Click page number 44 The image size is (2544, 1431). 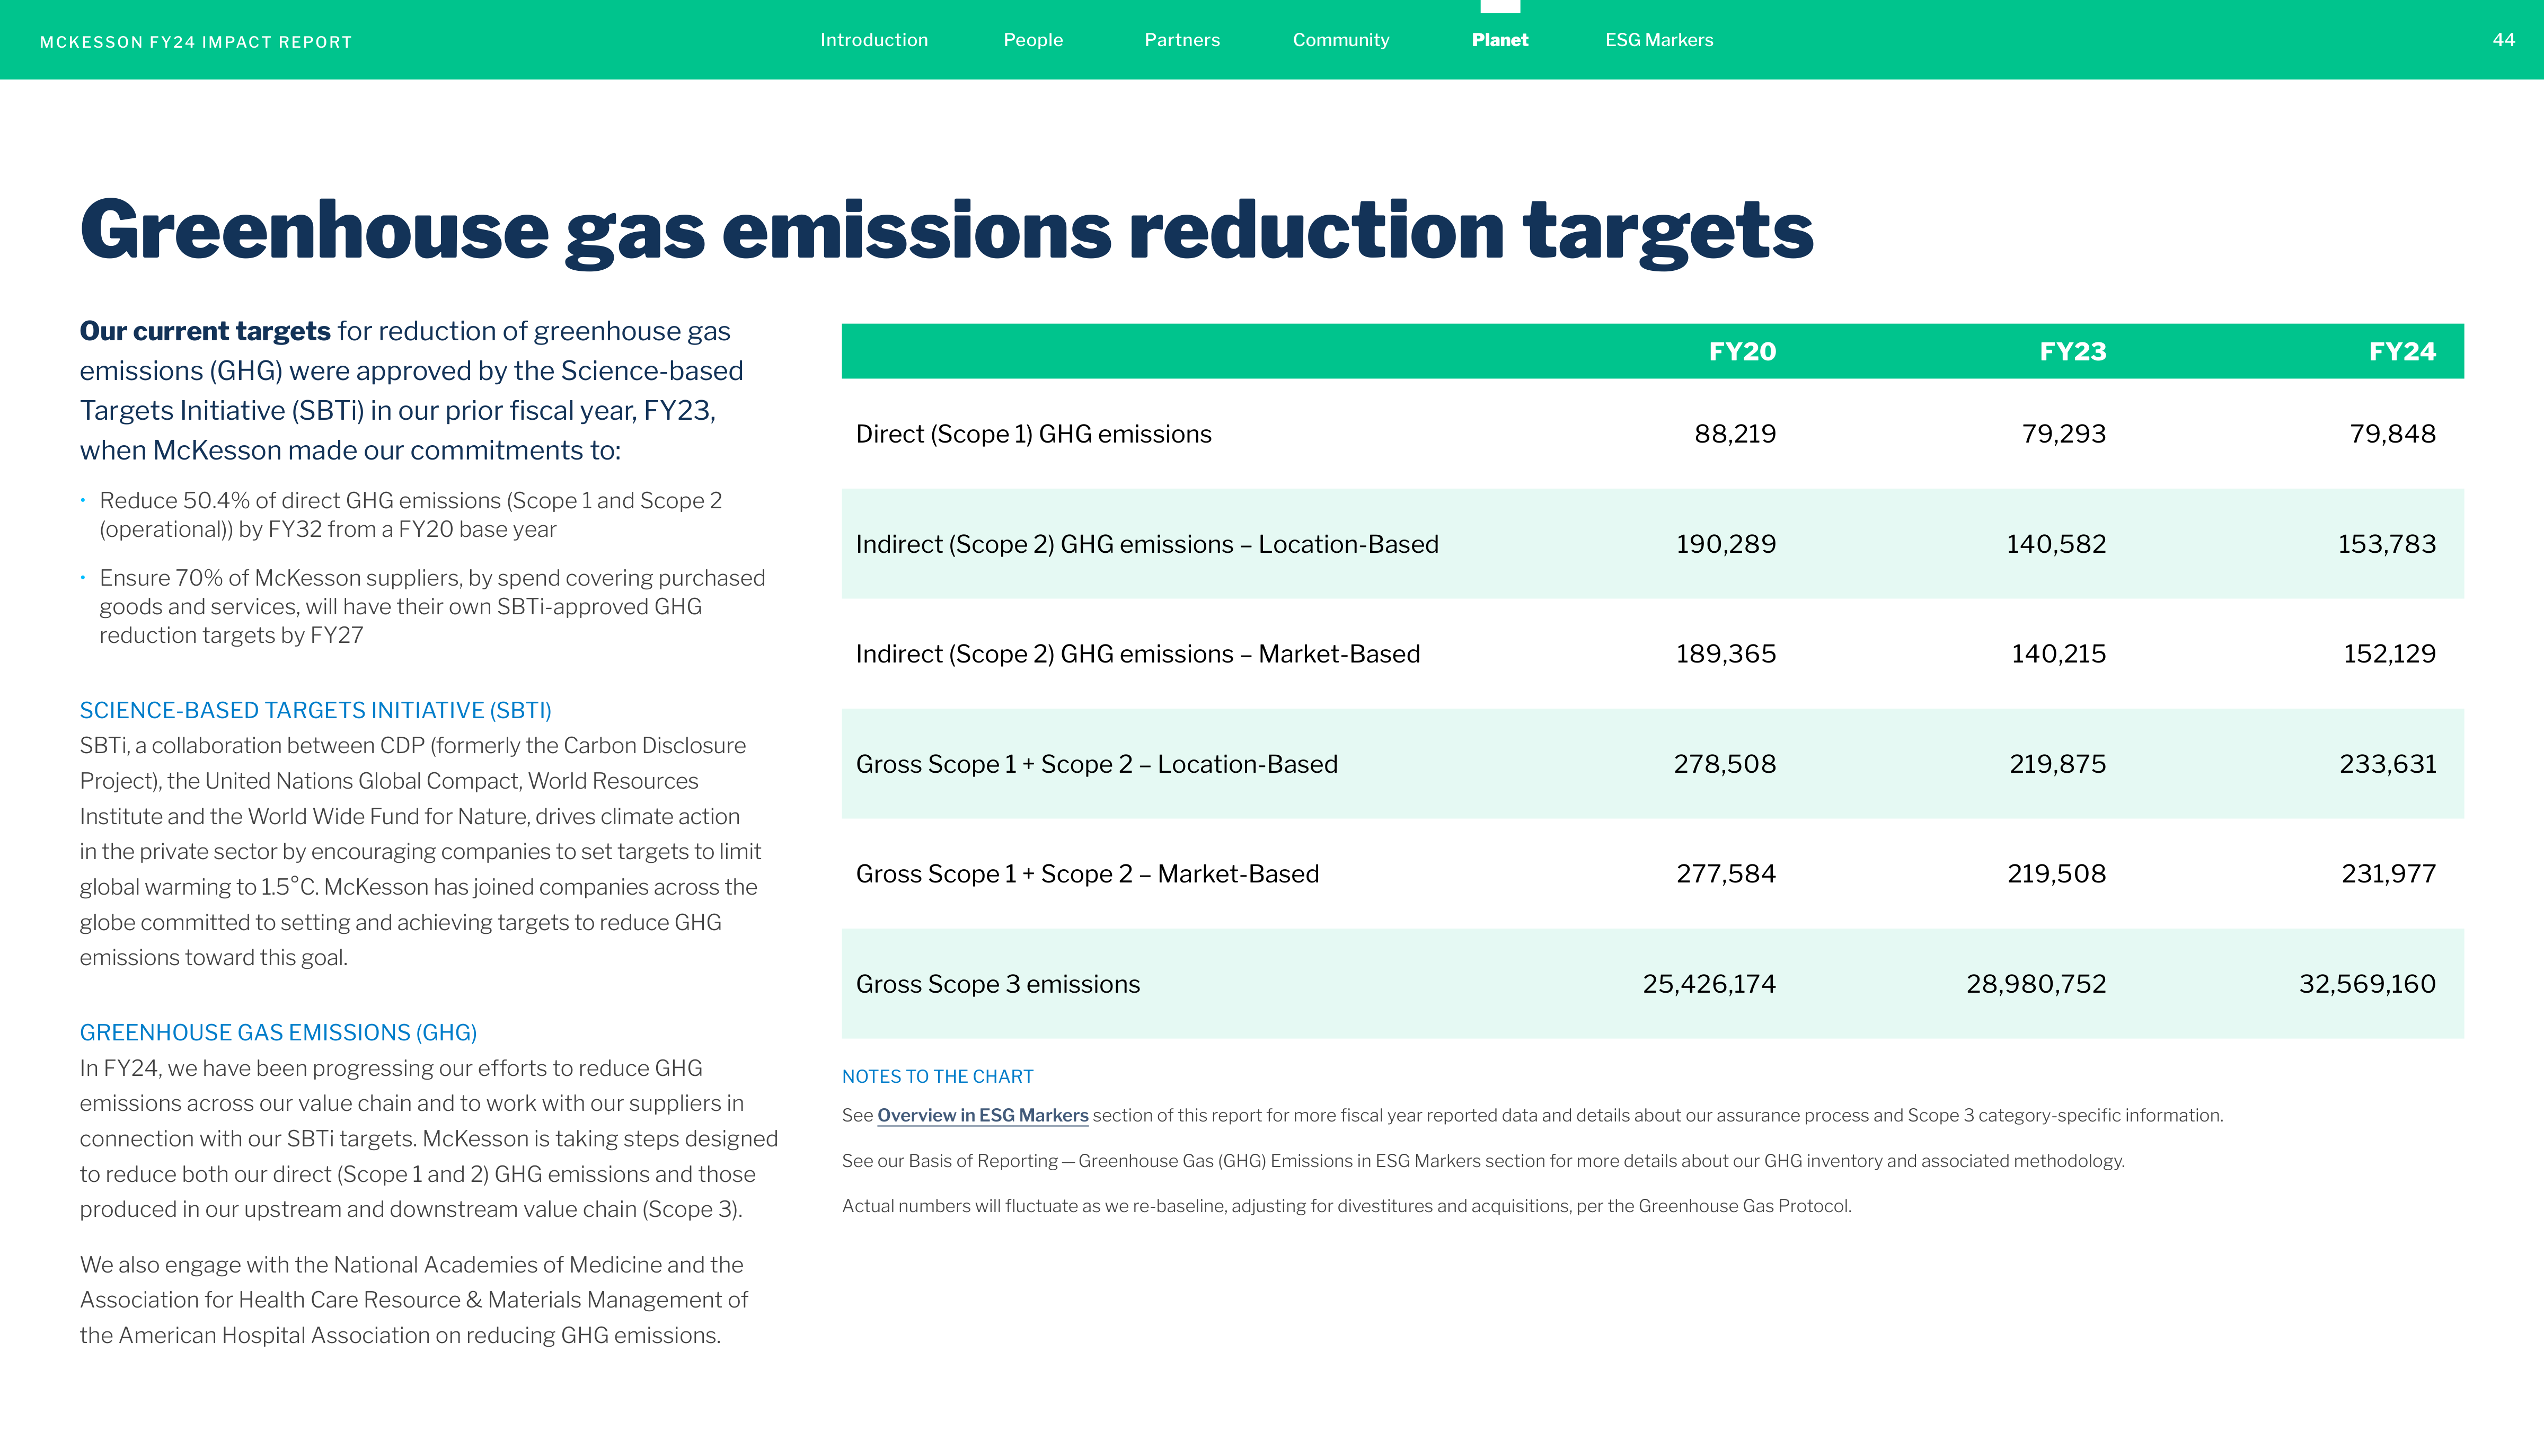[x=2503, y=40]
